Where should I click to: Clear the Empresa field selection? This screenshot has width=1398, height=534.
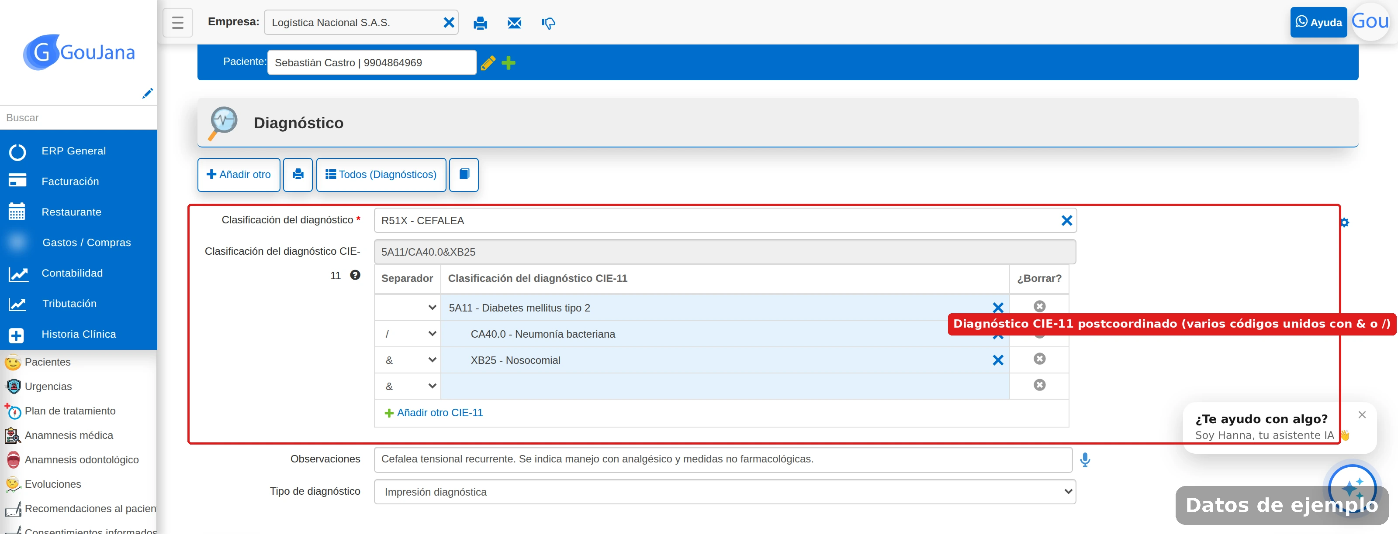point(448,23)
